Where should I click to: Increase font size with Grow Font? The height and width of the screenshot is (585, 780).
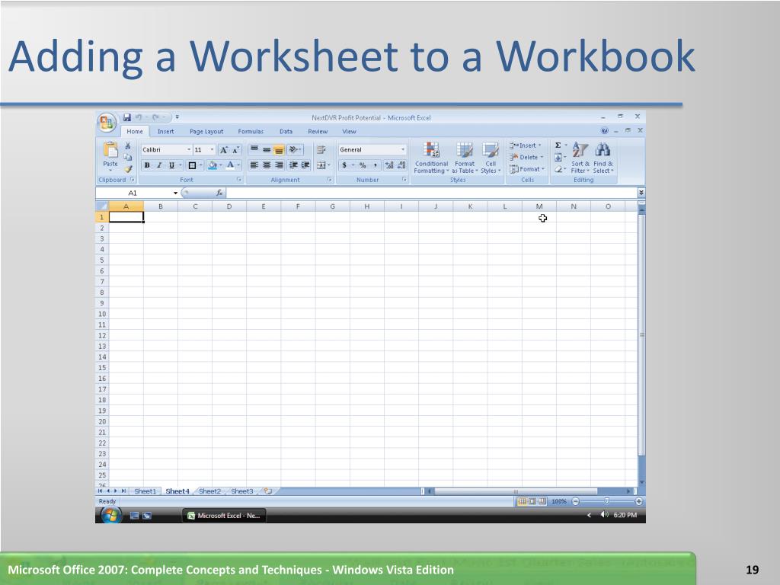224,150
